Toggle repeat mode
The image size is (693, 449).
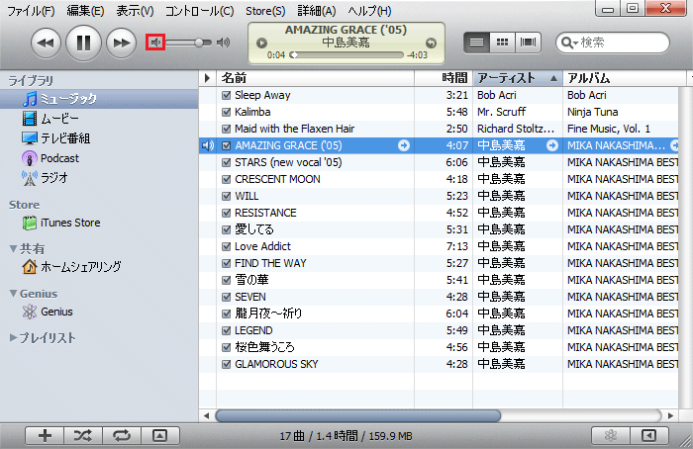click(x=121, y=435)
